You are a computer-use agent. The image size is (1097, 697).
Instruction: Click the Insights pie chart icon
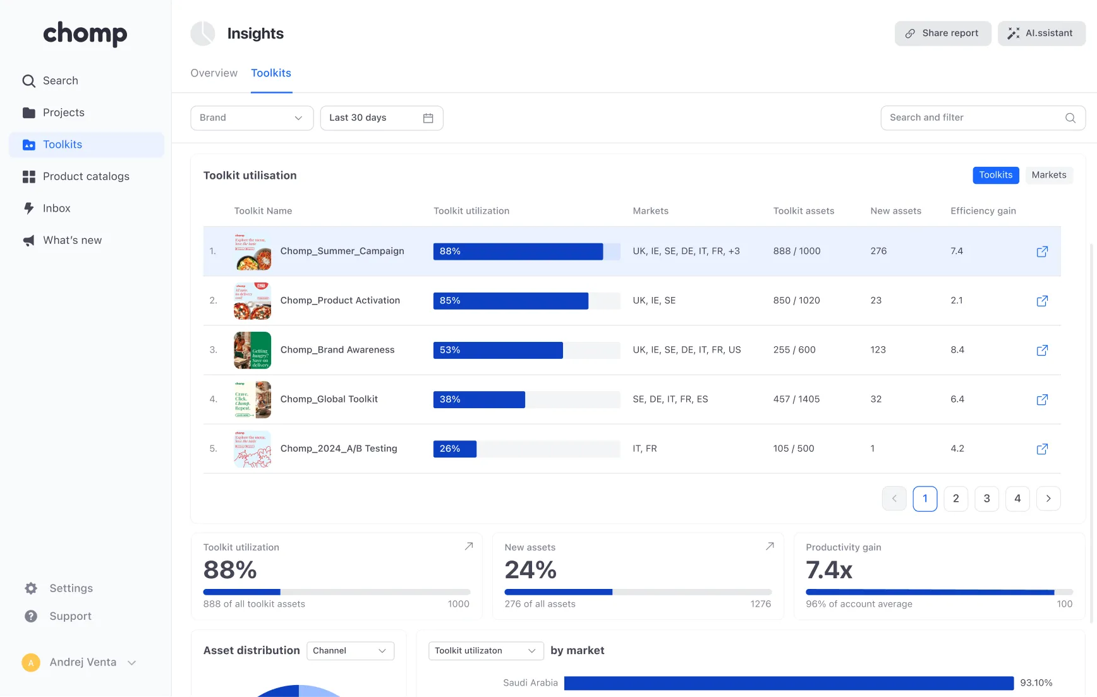tap(203, 33)
